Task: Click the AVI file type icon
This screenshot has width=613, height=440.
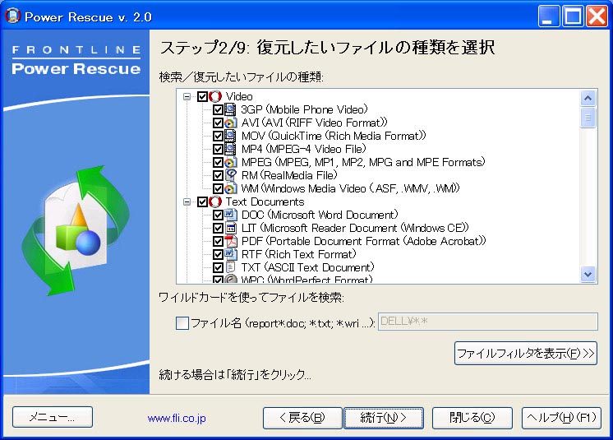Action: pos(231,123)
